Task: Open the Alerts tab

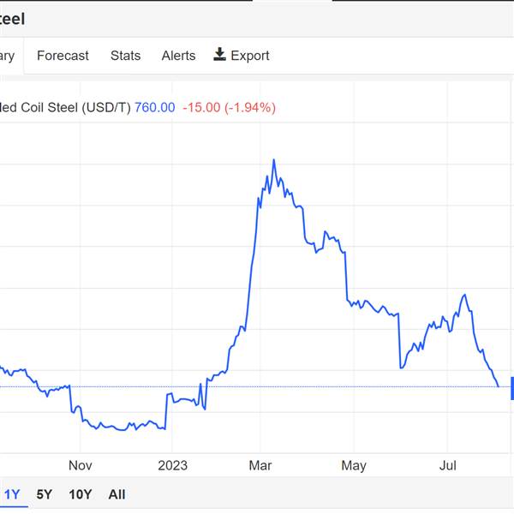Action: [x=178, y=56]
